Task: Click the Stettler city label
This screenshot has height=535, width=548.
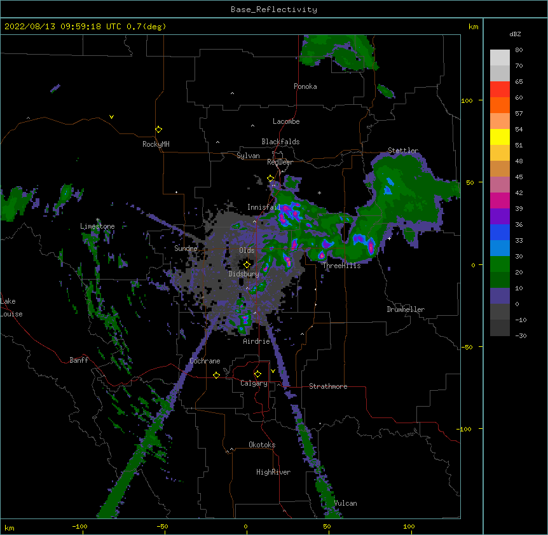Action: pos(403,151)
